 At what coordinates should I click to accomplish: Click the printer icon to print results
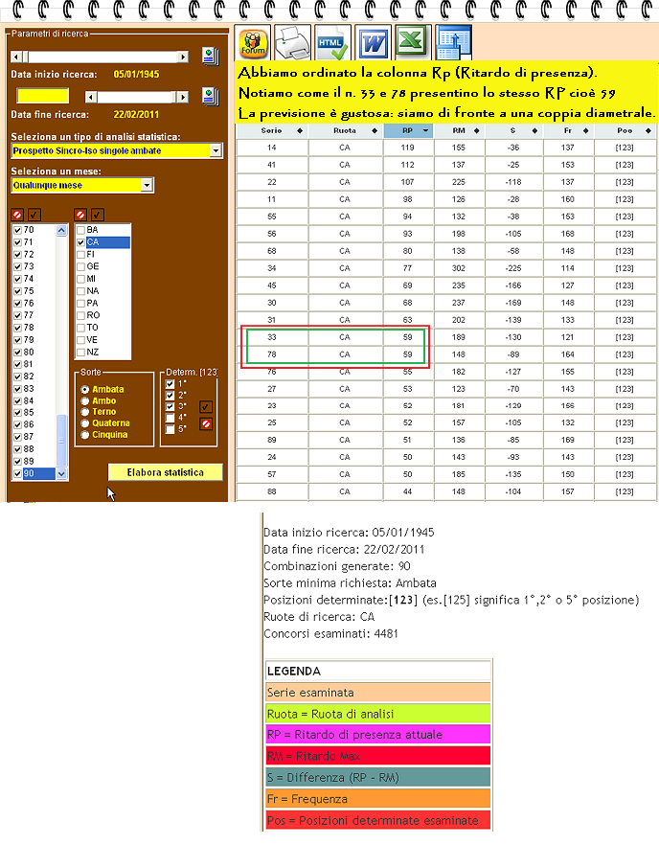292,42
